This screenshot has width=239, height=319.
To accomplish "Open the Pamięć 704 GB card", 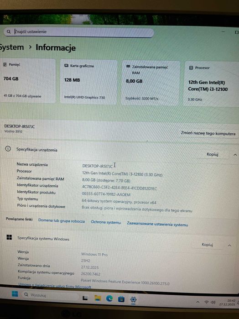I will coord(28,81).
